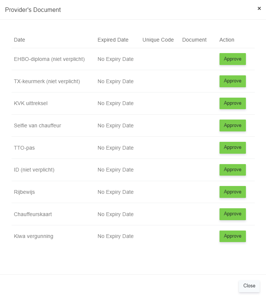This screenshot has width=266, height=297.
Task: Select the Rijbewijs row label
Action: pyautogui.click(x=25, y=192)
